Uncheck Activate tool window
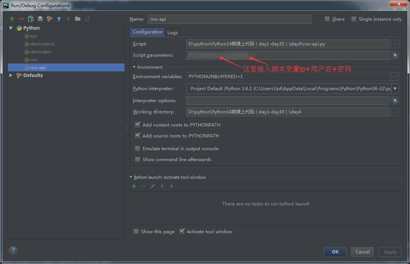The height and width of the screenshot is (264, 410). pos(182,231)
